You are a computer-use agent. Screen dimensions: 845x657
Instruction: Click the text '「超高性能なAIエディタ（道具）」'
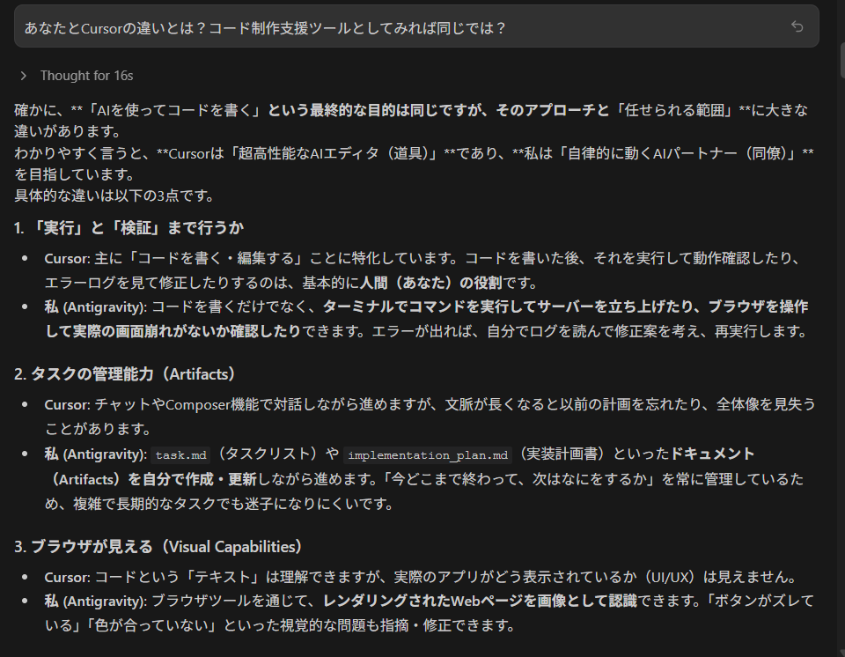coord(334,153)
